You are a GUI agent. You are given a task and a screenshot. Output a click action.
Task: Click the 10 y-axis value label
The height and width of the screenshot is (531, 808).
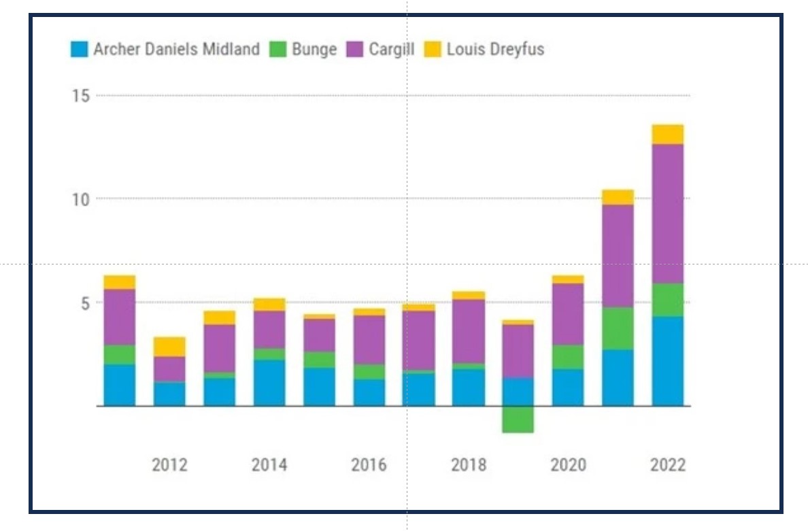[81, 199]
